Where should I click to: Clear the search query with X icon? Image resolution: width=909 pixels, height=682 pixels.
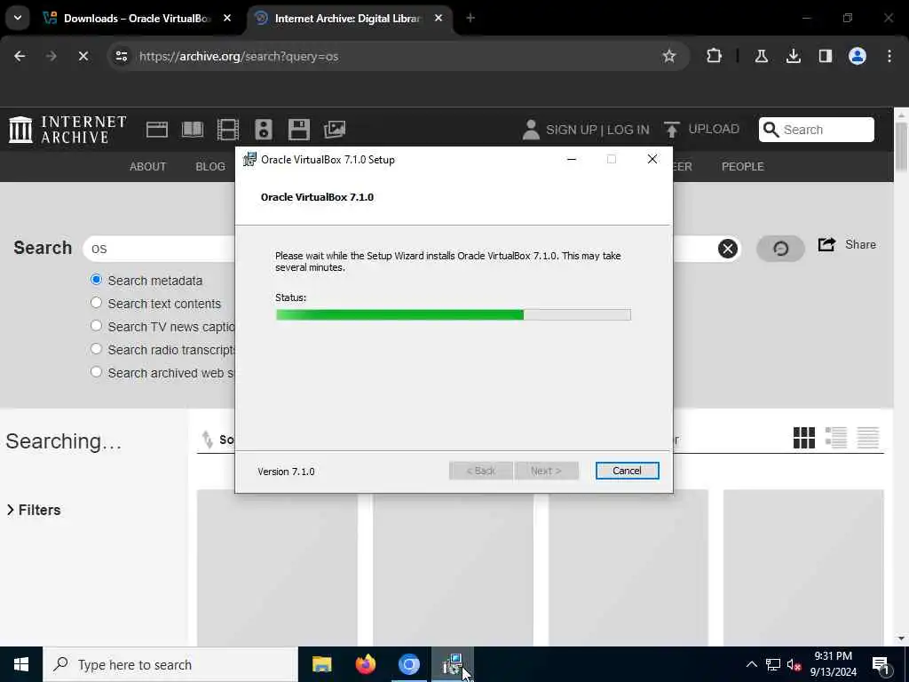point(728,249)
